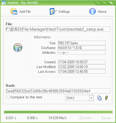Click the Settings label
This screenshot has height=123, width=116.
[64, 12]
